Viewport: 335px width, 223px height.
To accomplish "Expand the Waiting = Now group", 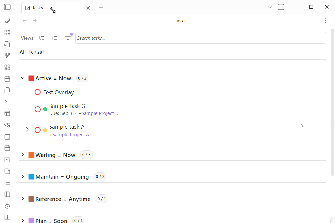I will (x=22, y=155).
